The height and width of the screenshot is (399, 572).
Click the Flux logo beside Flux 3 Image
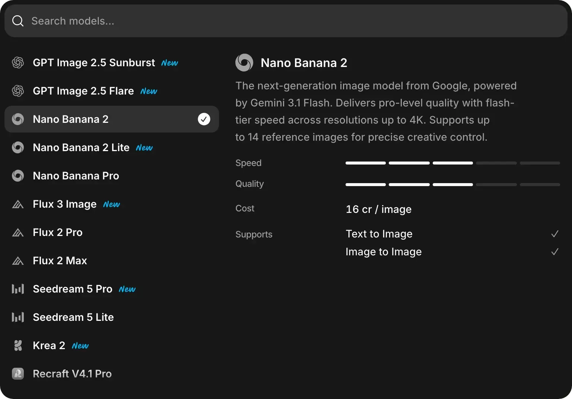[18, 204]
